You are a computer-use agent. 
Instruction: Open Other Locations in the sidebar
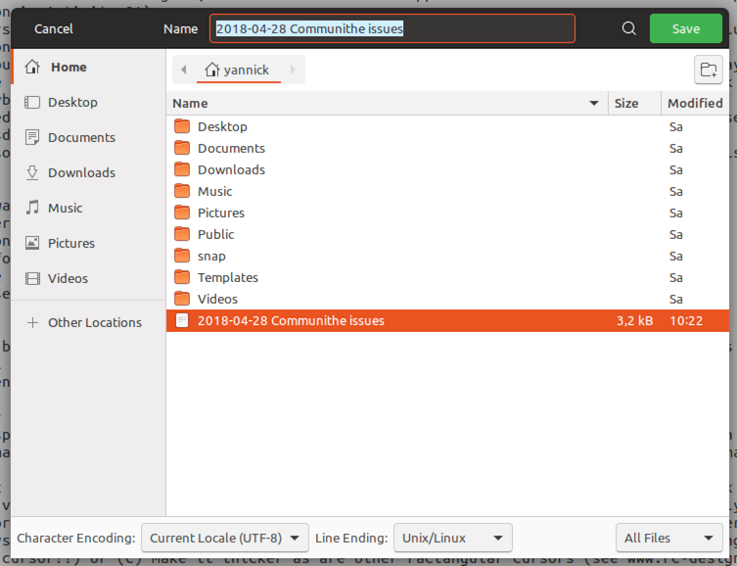click(88, 322)
